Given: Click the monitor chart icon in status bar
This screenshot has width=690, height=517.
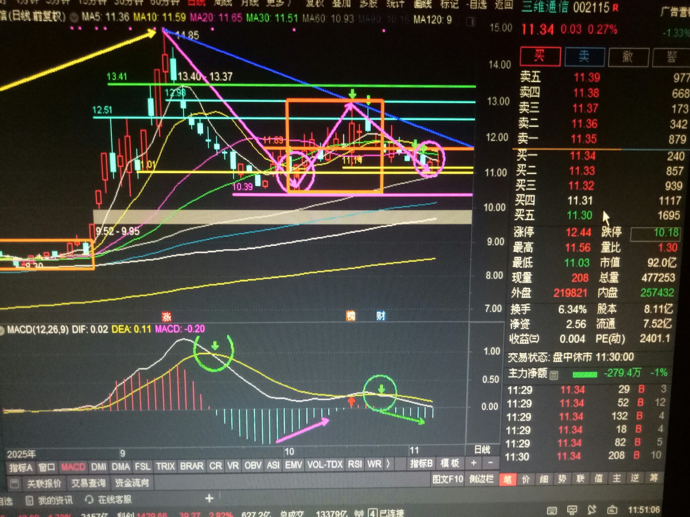Looking at the screenshot, I should (572, 510).
